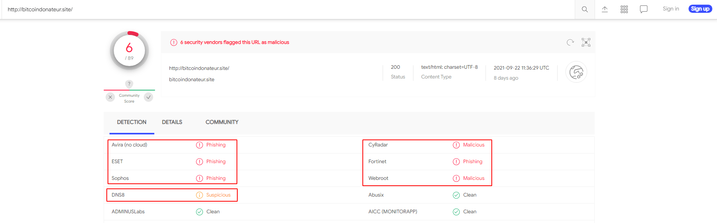Click the ESET vendor name
This screenshot has width=717, height=223.
[x=117, y=162]
